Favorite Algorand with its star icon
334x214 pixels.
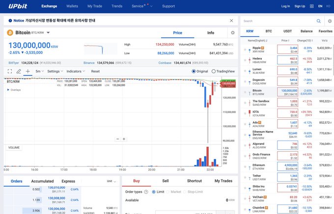(245, 145)
